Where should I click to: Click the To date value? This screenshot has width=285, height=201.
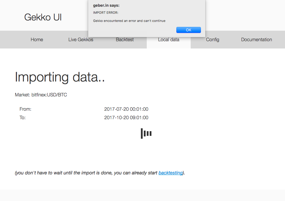pyautogui.click(x=126, y=117)
